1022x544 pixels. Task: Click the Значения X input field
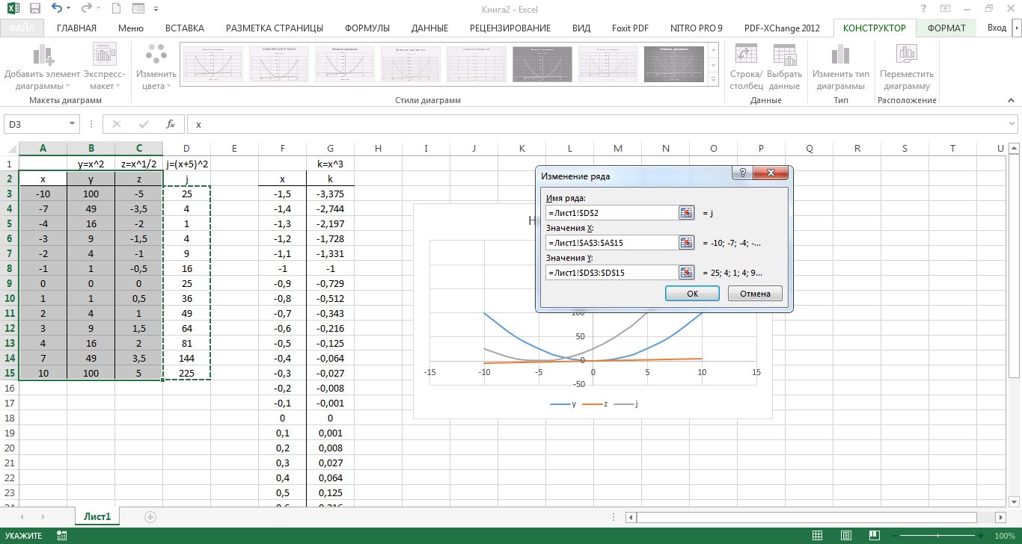[611, 243]
